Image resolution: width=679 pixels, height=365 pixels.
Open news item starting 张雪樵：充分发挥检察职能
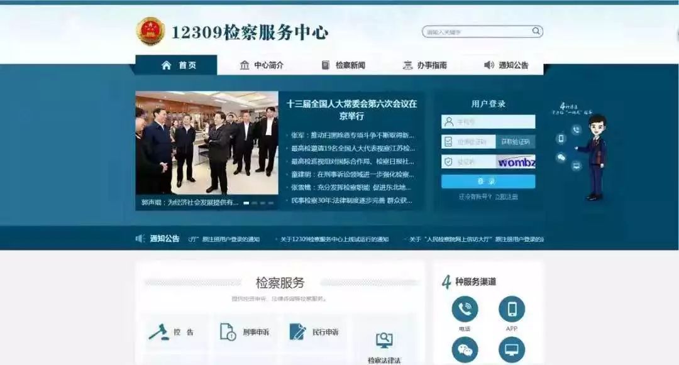pos(351,187)
